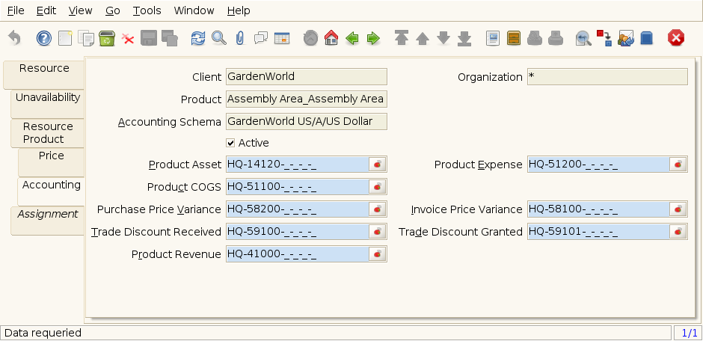Click the Refresh toolbar icon

[x=197, y=38]
